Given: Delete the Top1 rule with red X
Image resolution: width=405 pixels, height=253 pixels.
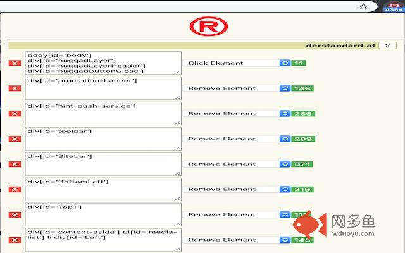Looking at the screenshot, I should coord(15,215).
